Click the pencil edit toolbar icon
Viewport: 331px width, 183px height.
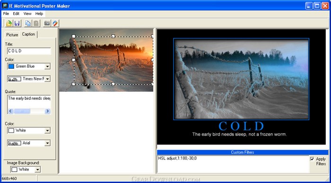tap(55, 24)
